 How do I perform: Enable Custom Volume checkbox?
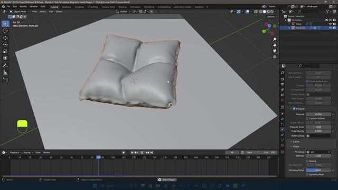point(307,119)
